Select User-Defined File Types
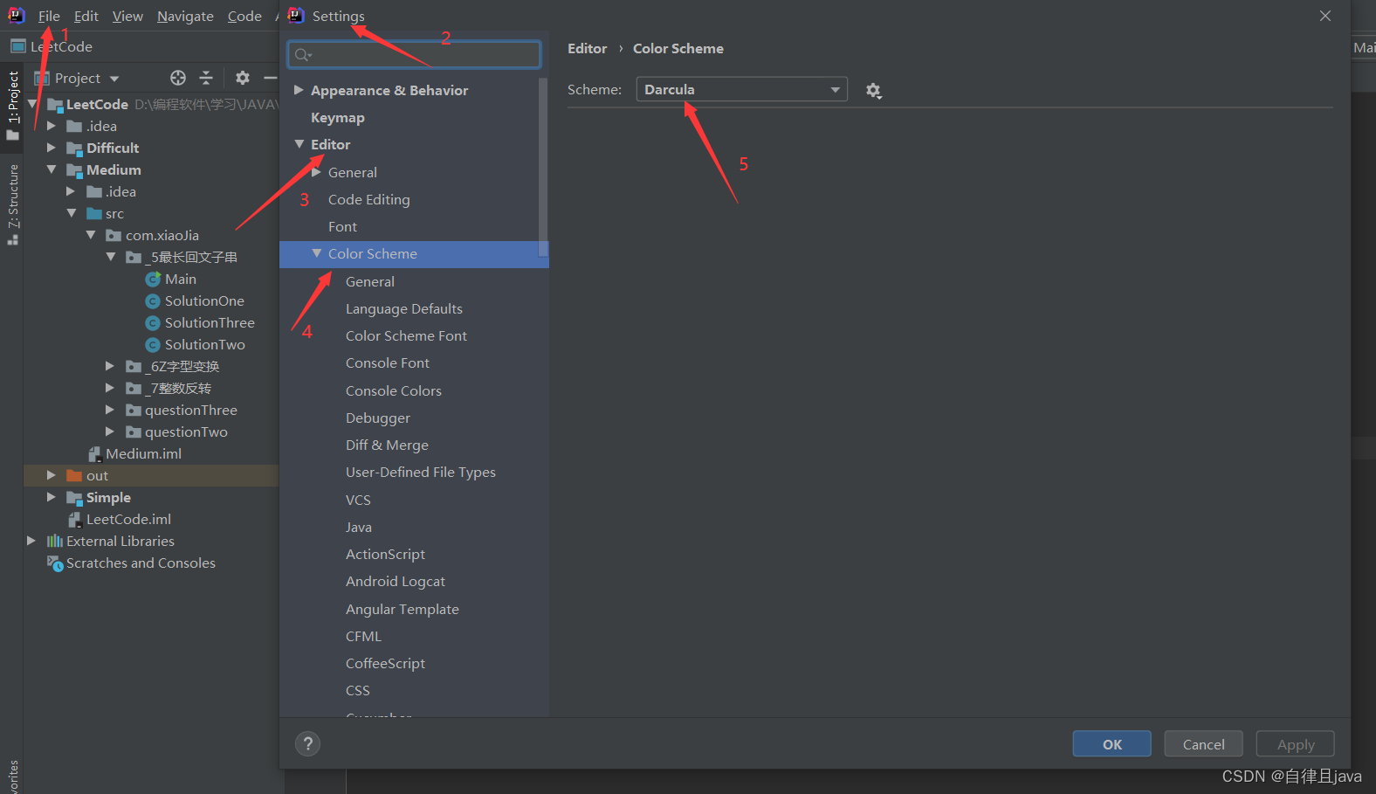The height and width of the screenshot is (794, 1376). click(x=421, y=472)
